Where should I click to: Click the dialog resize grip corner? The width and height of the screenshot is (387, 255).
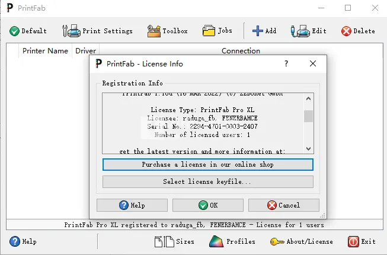322,215
